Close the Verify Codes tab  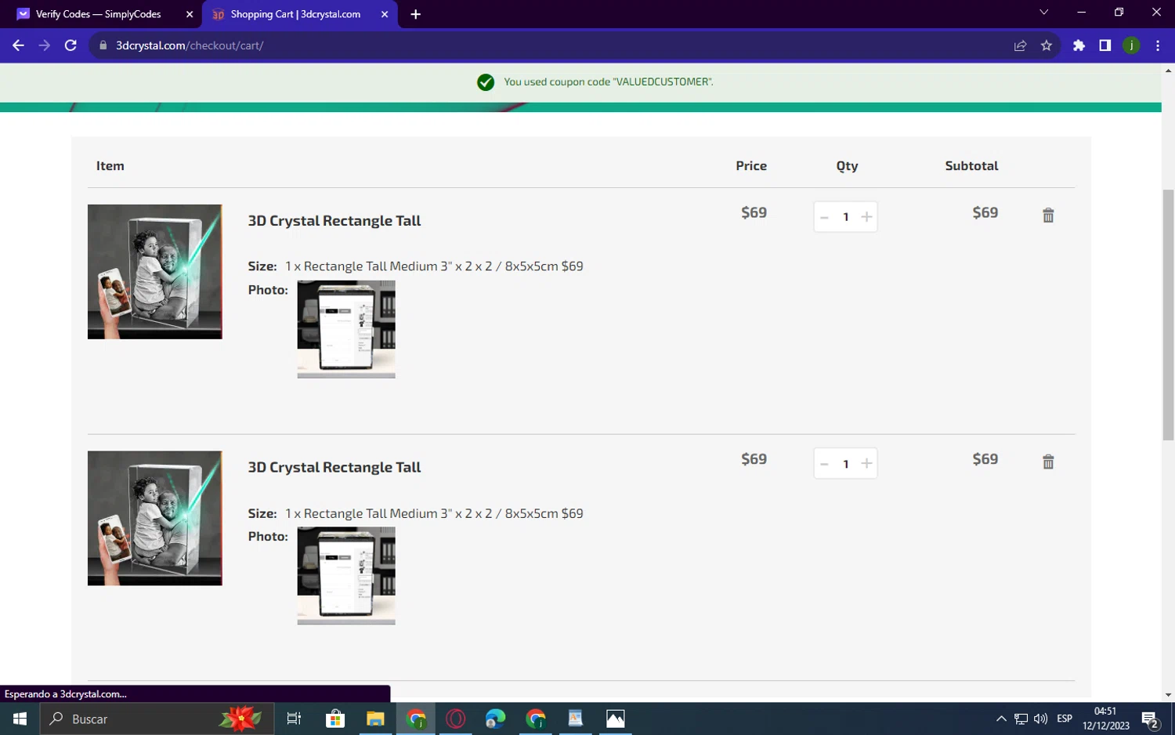point(190,14)
